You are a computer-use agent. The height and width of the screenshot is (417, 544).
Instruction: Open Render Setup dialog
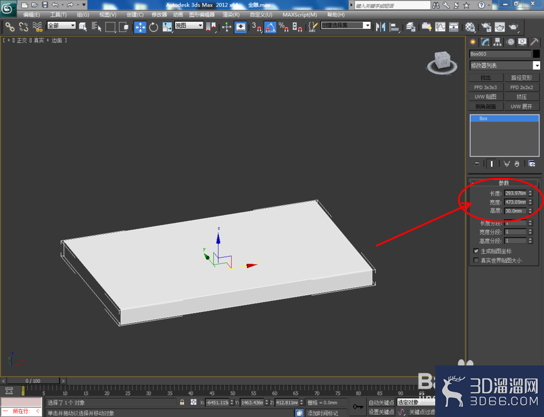tap(486, 27)
